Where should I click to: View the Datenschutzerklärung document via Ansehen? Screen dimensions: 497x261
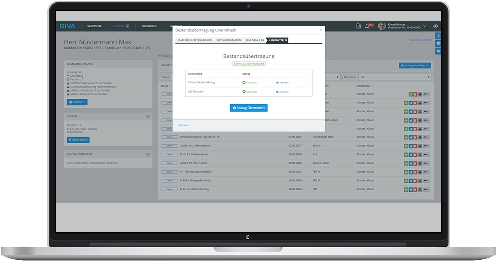pos(282,82)
